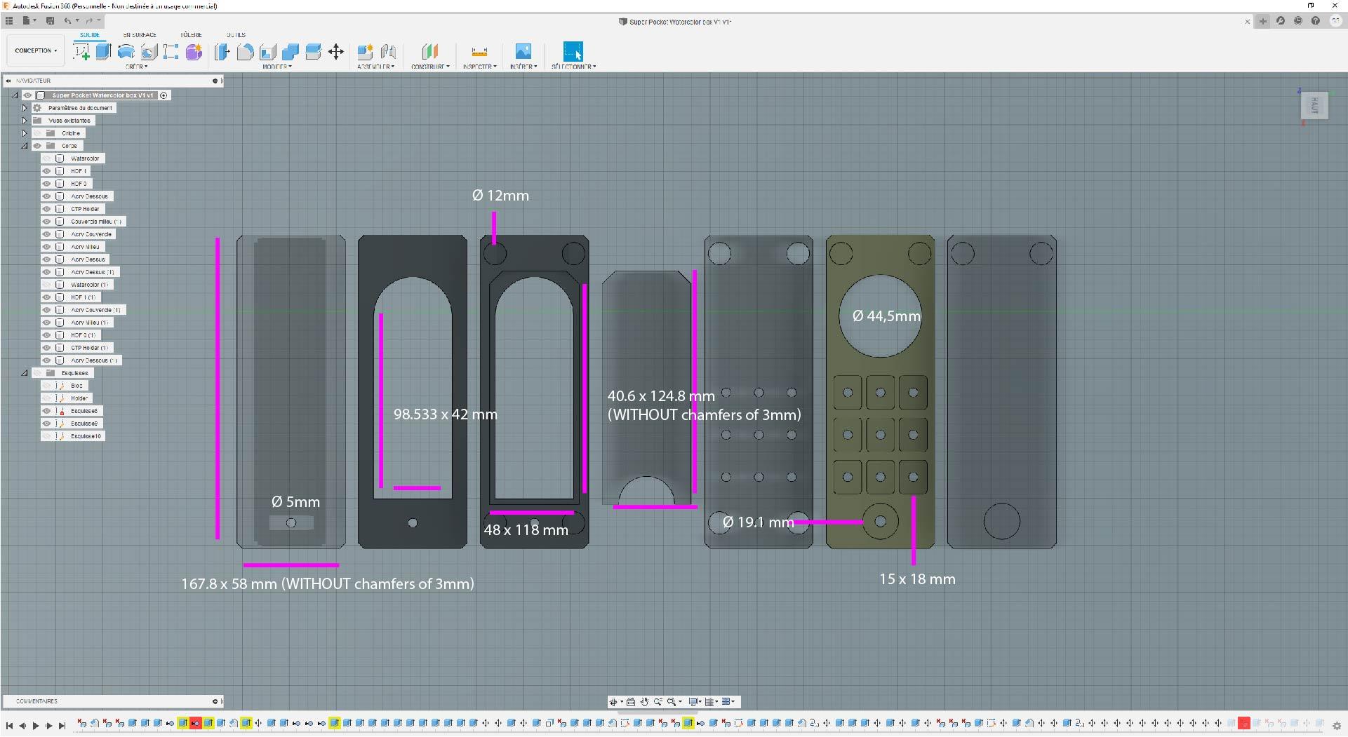This screenshot has height=737, width=1348.
Task: Switch to the TÔLERIE tab
Action: point(191,34)
